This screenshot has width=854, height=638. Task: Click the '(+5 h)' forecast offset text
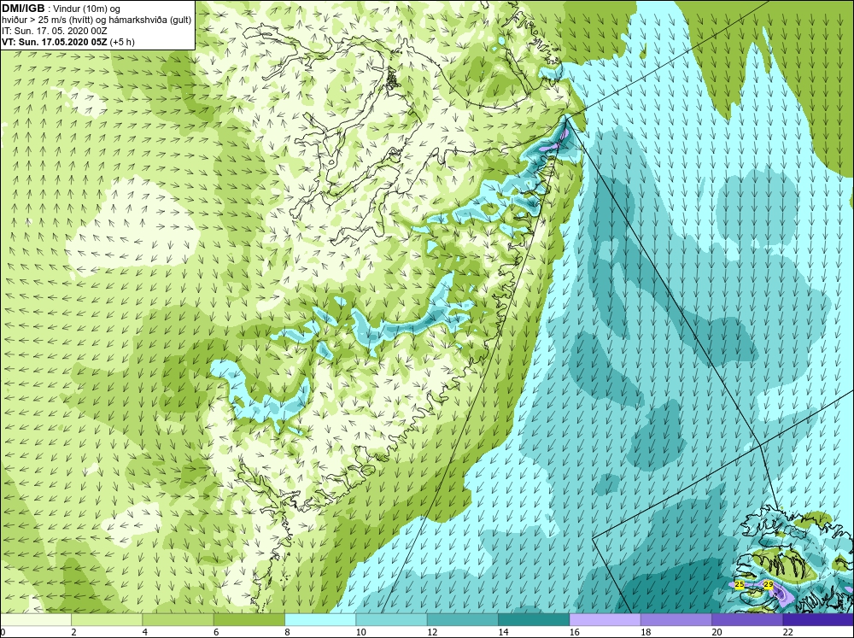pos(122,42)
